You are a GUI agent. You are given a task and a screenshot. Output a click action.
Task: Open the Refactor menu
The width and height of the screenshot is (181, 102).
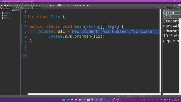16,3
